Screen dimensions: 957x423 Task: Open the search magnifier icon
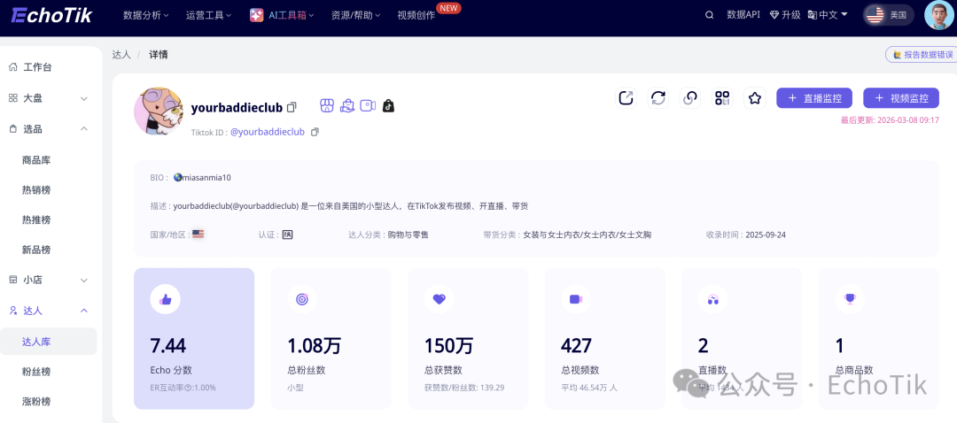709,15
